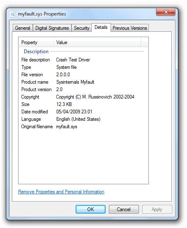
Task: Click Remove Properties and Personal Information link
Action: tap(61, 192)
